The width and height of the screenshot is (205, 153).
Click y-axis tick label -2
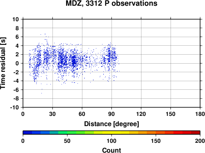click(16, 72)
